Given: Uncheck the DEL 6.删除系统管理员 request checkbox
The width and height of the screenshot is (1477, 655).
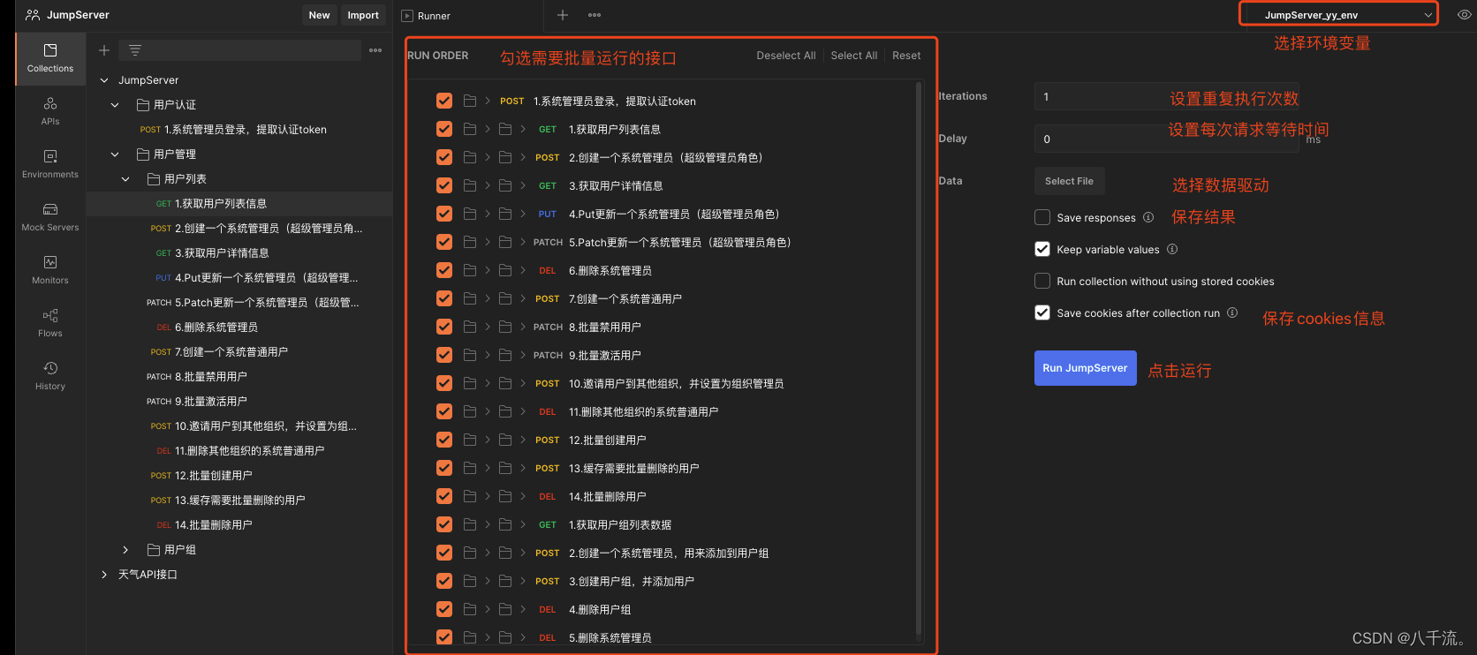Looking at the screenshot, I should pos(444,270).
